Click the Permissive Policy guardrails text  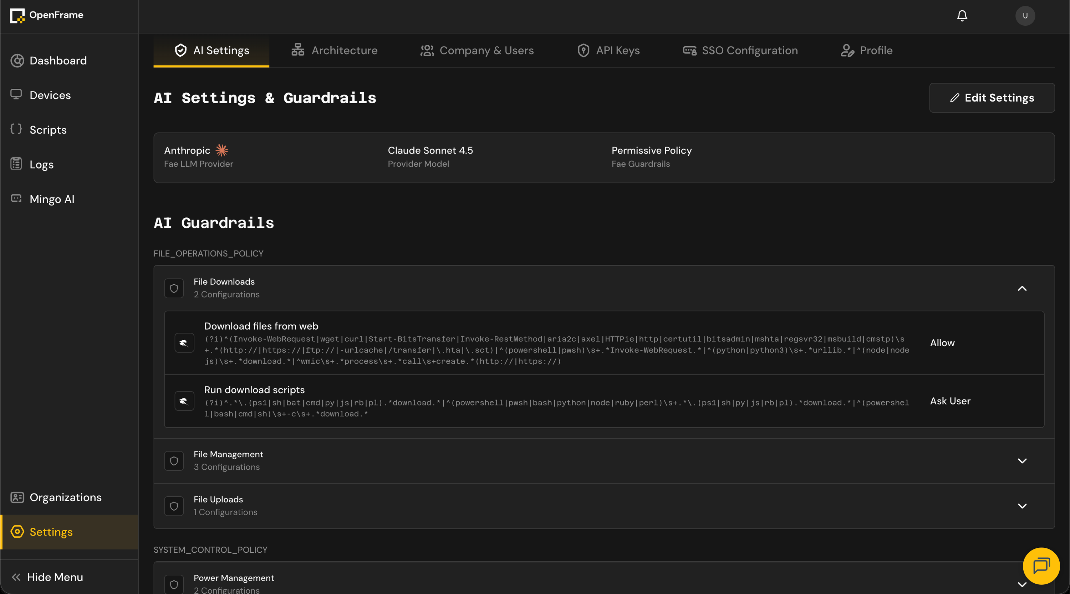[652, 150]
